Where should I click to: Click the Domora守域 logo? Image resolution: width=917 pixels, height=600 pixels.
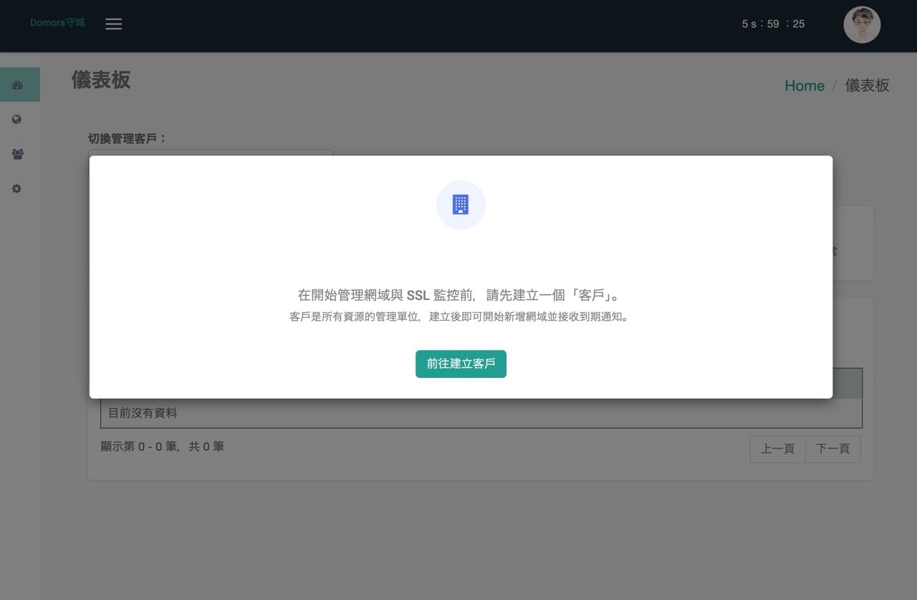(57, 23)
